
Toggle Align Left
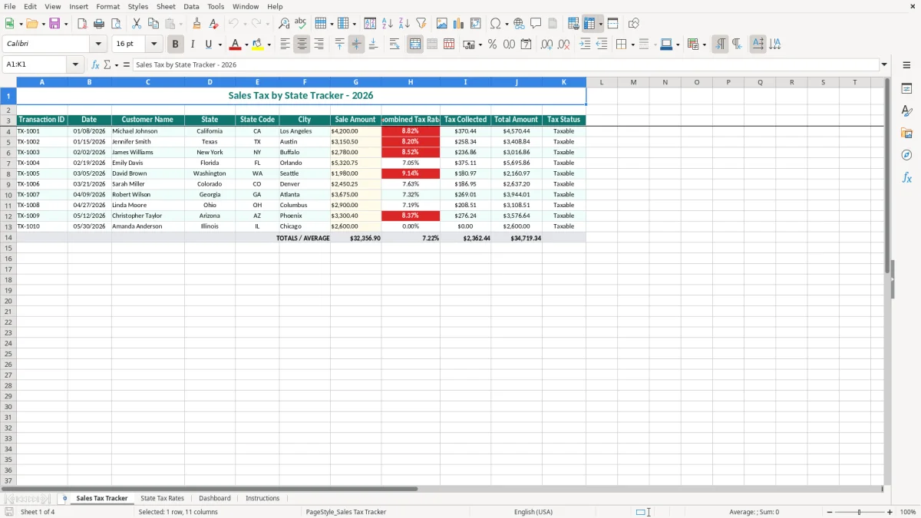[x=285, y=45]
